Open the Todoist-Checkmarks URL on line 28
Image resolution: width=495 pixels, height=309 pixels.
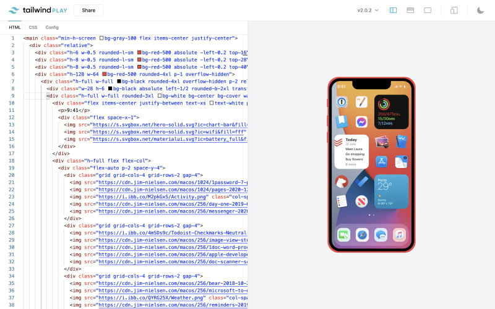[173, 233]
